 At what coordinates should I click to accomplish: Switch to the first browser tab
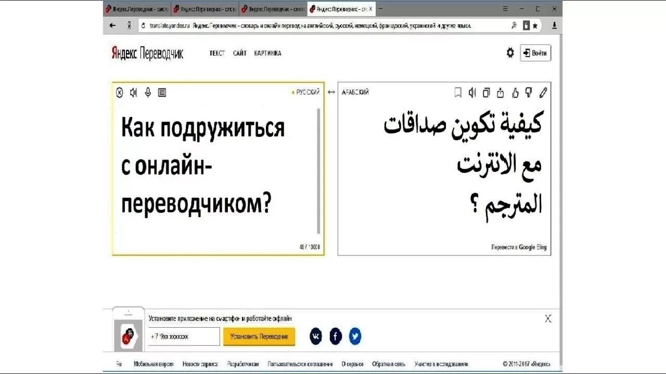click(x=137, y=9)
